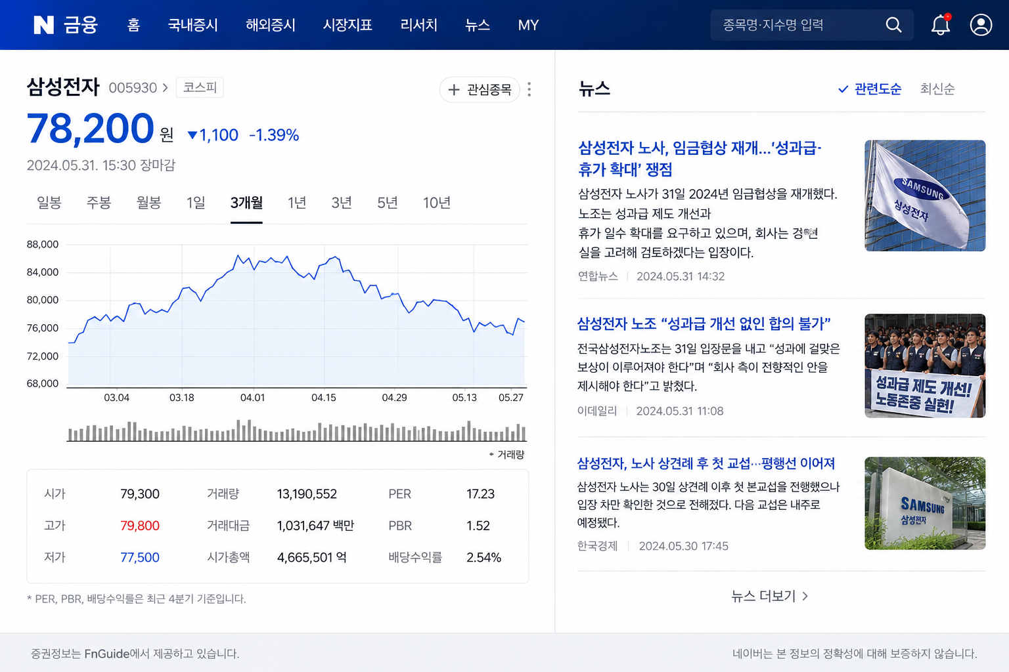Select the 홈 menu item

tap(133, 25)
